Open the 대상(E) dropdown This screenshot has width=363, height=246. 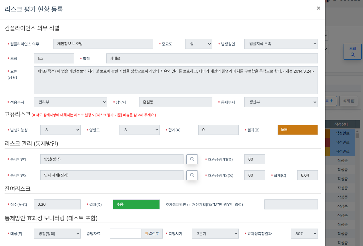click(x=57, y=234)
